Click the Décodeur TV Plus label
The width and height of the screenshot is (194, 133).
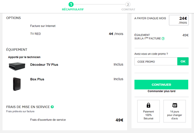[44, 65]
